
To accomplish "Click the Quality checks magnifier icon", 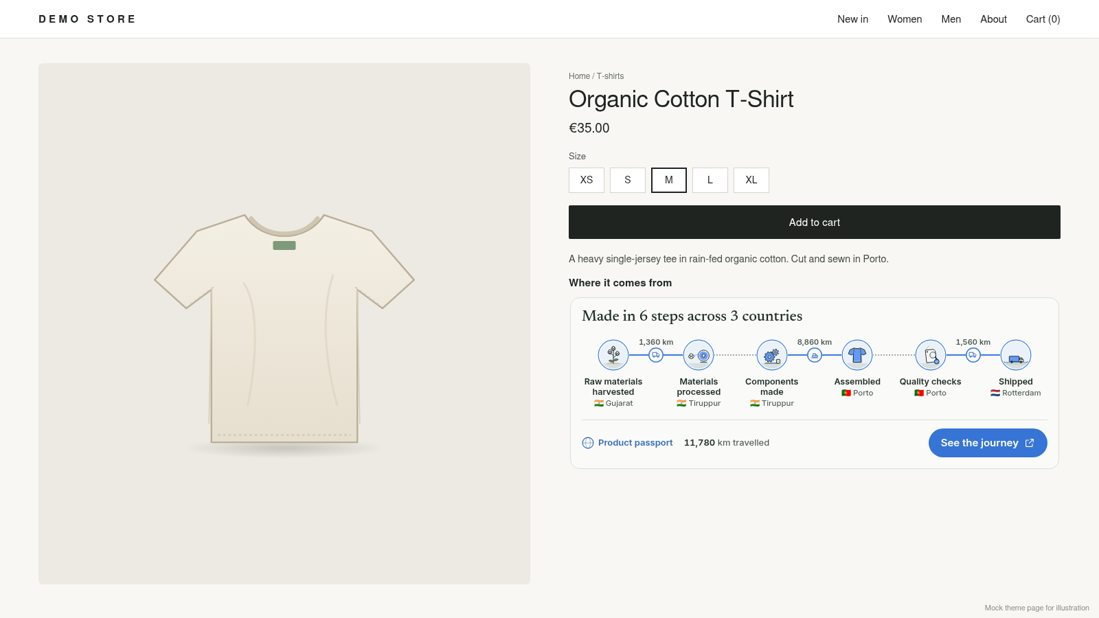I will [931, 355].
